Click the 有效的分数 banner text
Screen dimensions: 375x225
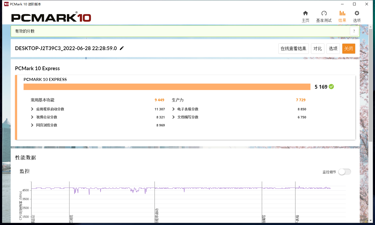pyautogui.click(x=25, y=31)
